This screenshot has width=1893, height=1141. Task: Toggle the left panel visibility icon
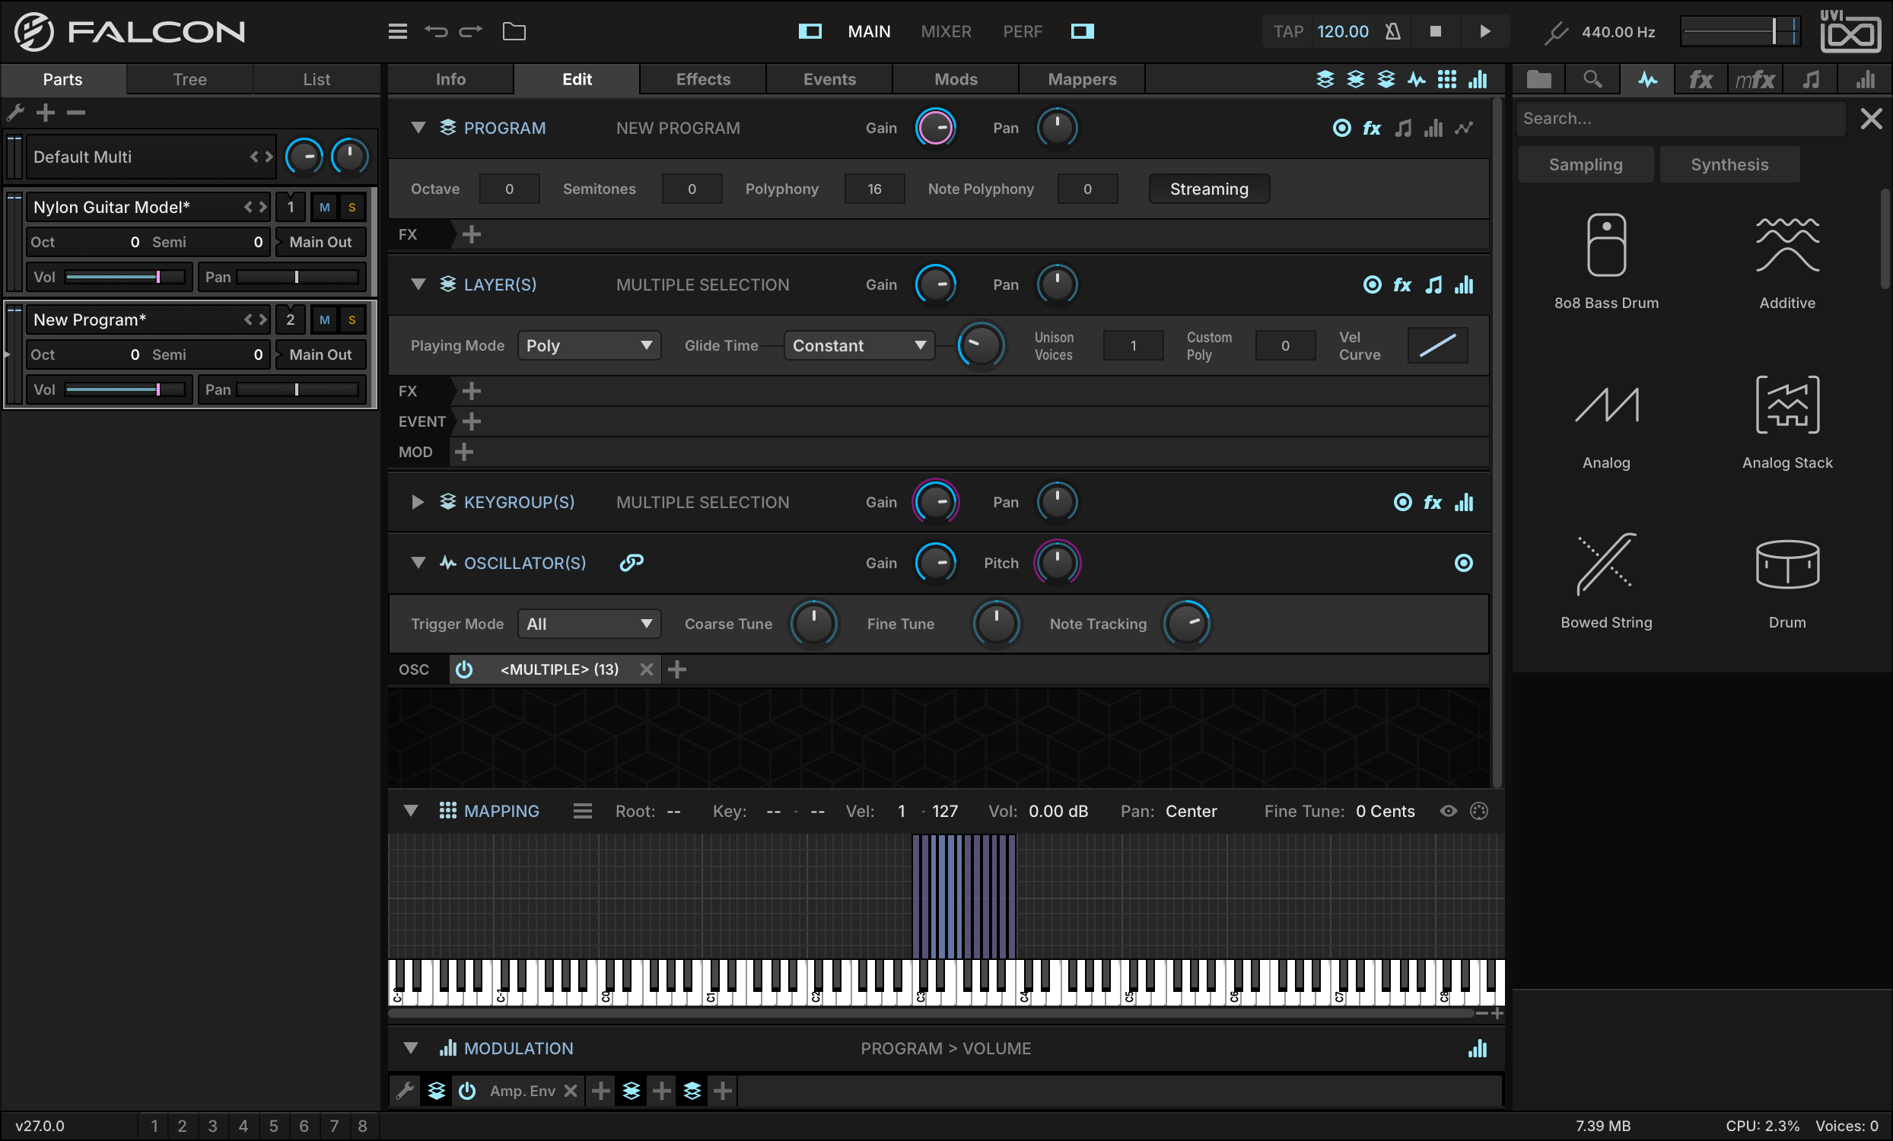(x=810, y=31)
